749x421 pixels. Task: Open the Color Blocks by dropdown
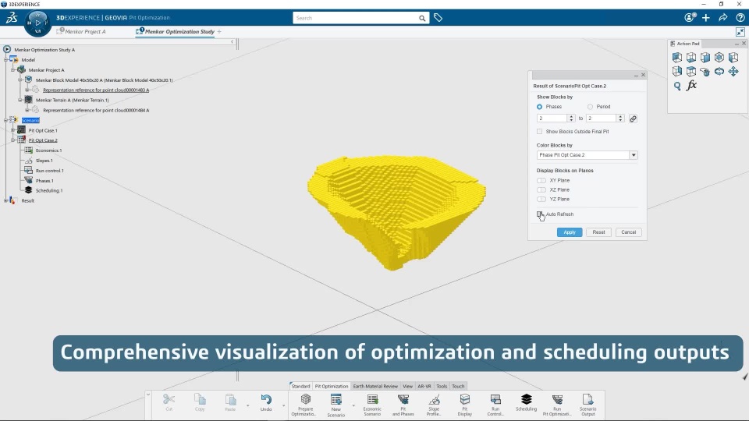point(634,155)
